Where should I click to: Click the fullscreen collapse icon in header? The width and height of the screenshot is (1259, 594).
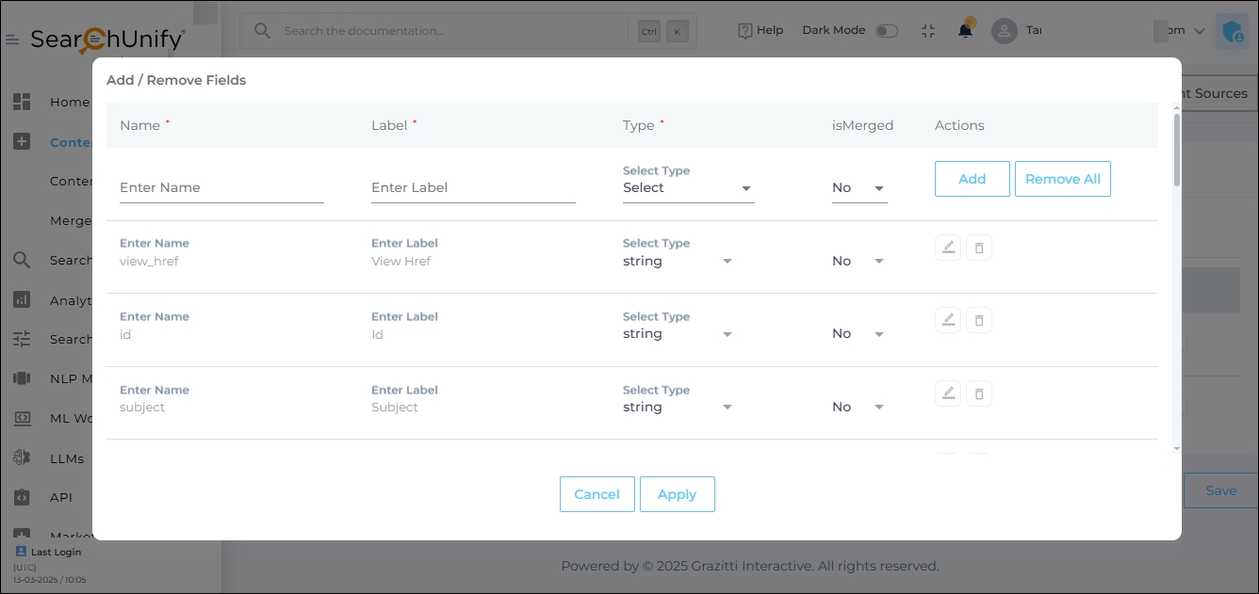pos(928,30)
